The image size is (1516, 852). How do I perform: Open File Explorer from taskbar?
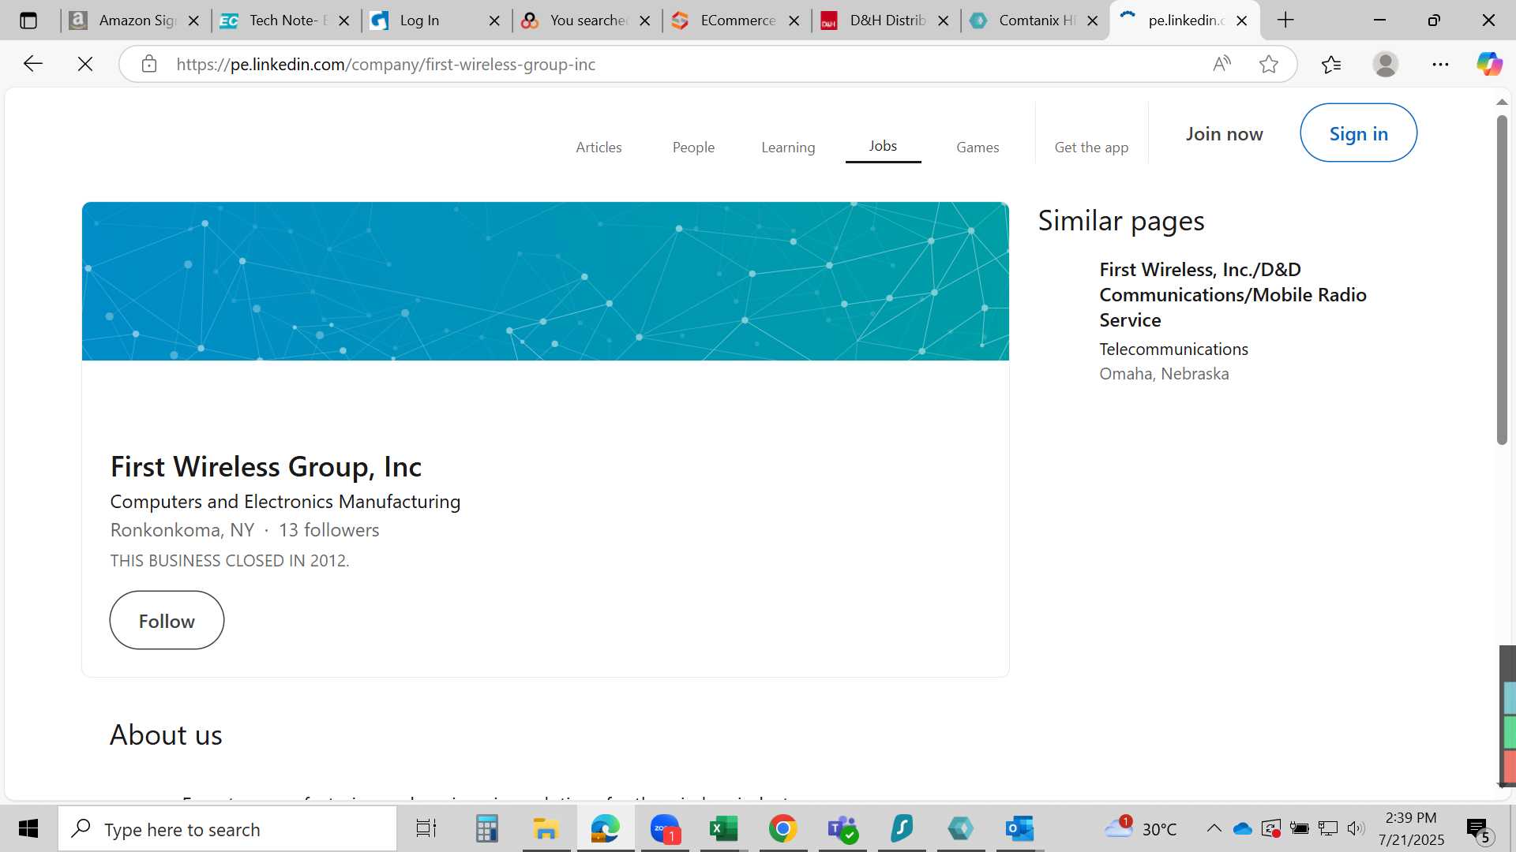[x=546, y=828]
